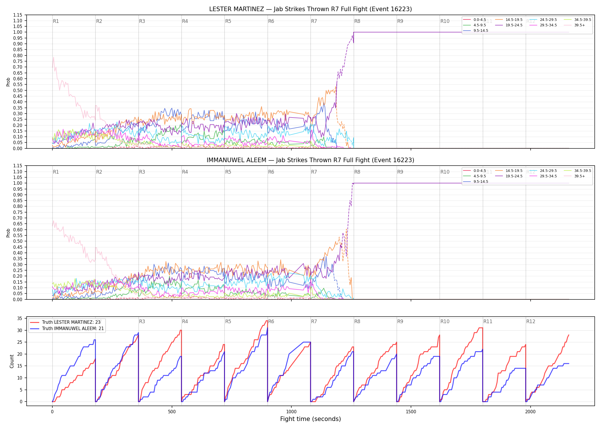
Task: Select '4.5-9.5' in the Aleem chart legend
Action: [480, 176]
